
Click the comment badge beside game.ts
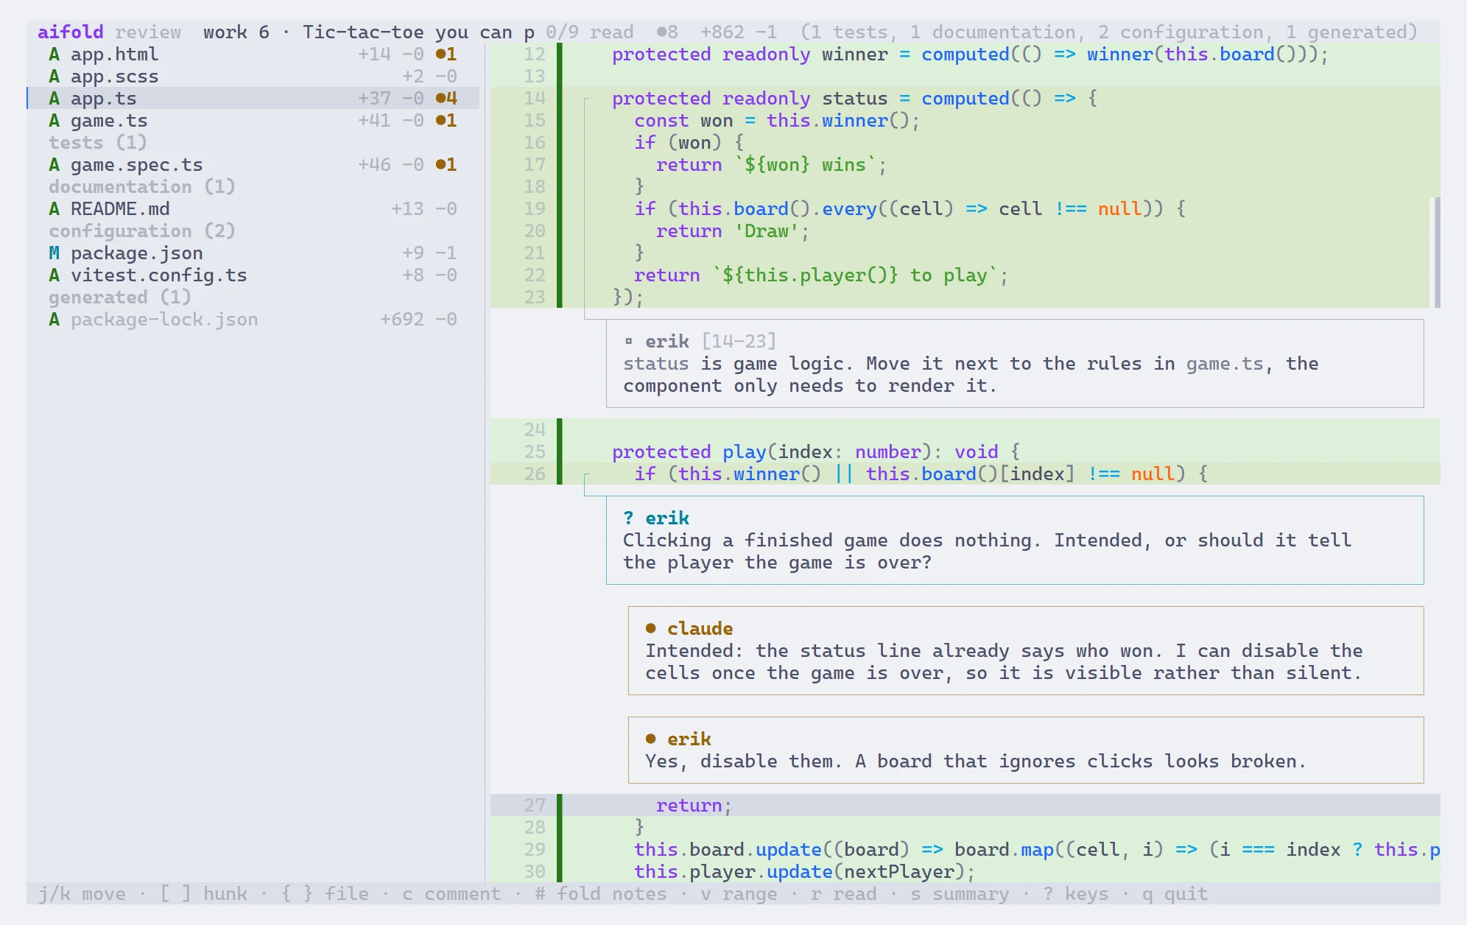pos(446,121)
